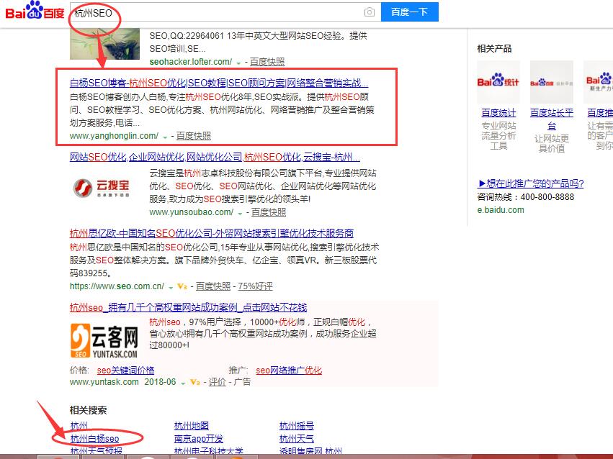The height and width of the screenshot is (459, 613).
Task: Open related search 杭州摇号
Action: click(297, 426)
